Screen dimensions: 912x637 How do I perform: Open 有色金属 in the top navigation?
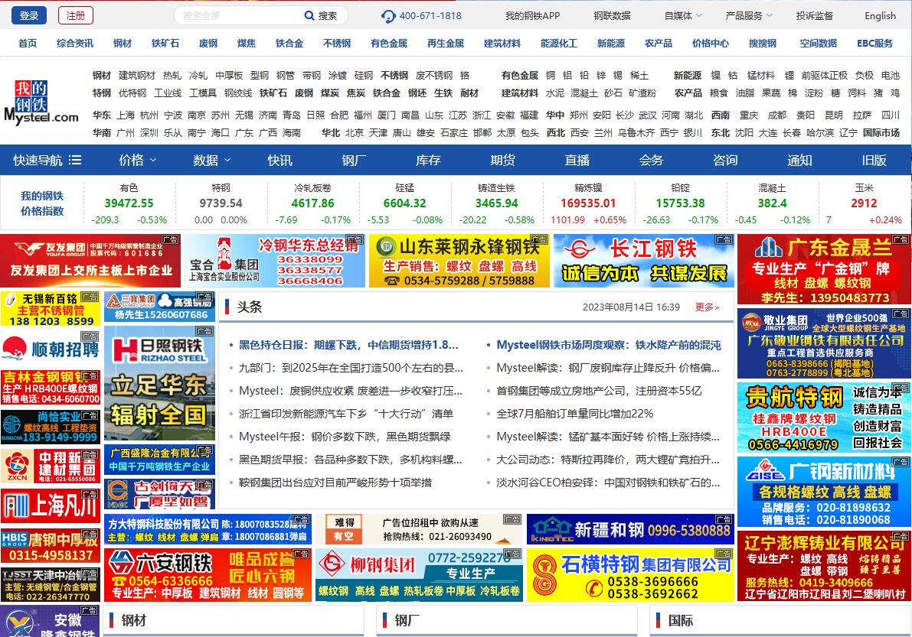coord(388,43)
